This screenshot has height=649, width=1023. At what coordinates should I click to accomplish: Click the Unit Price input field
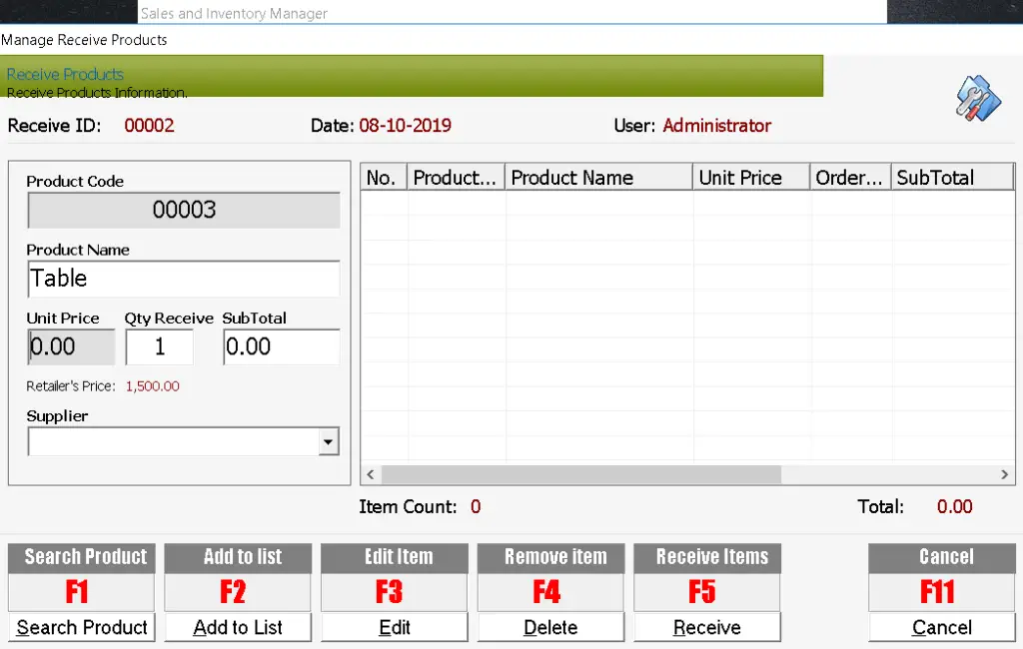coord(71,347)
